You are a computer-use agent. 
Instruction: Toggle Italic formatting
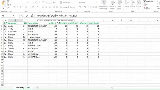[17, 7]
